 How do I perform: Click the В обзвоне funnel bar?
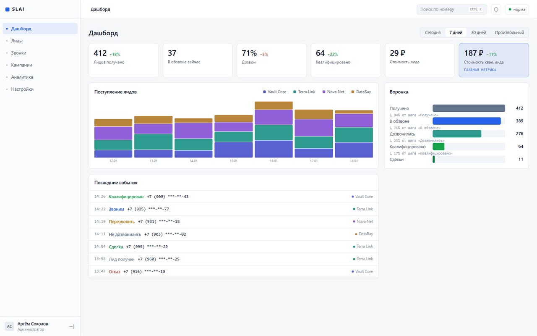[x=467, y=121]
